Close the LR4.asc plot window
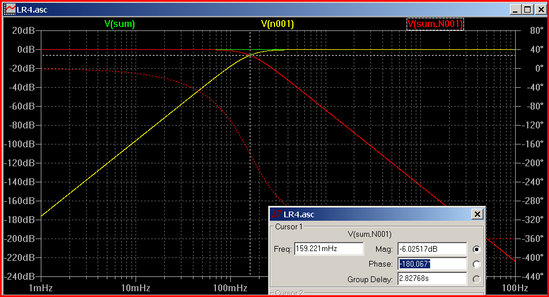 (x=540, y=9)
